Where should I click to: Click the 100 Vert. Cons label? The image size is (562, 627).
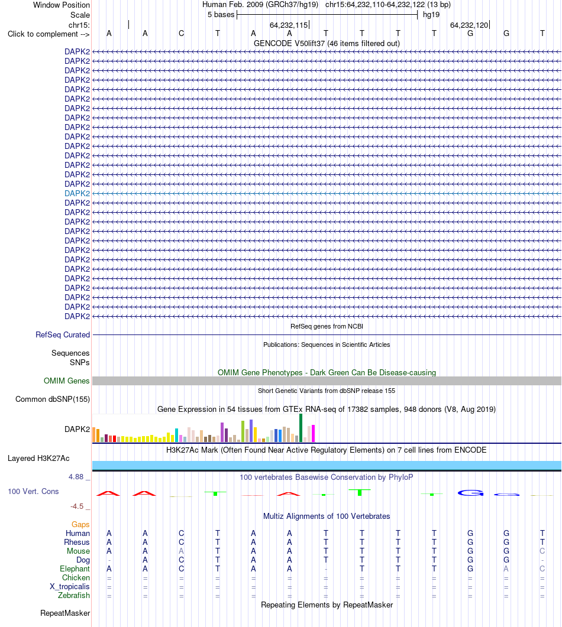pos(33,492)
